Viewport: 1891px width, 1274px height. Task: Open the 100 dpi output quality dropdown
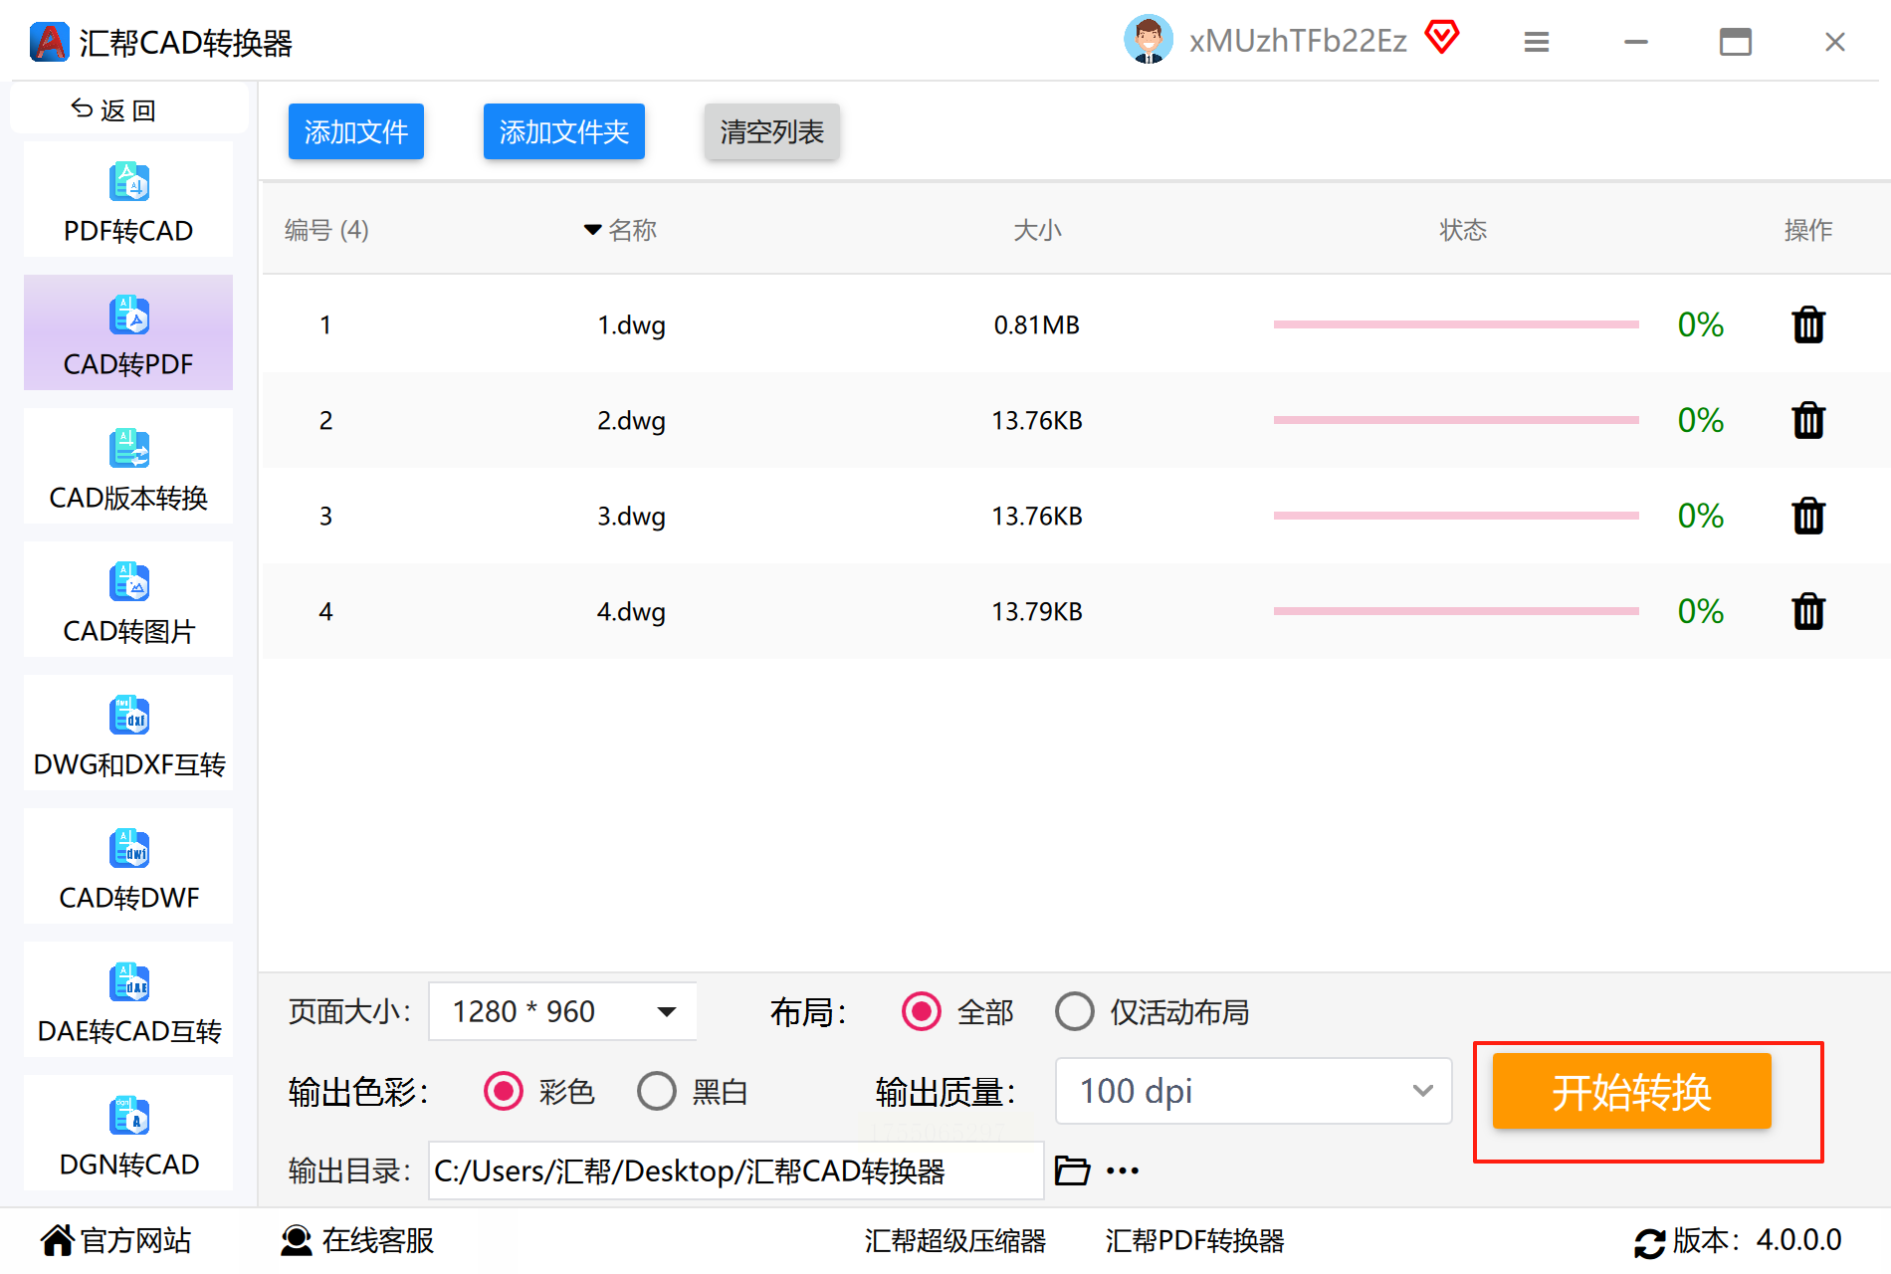(x=1253, y=1091)
